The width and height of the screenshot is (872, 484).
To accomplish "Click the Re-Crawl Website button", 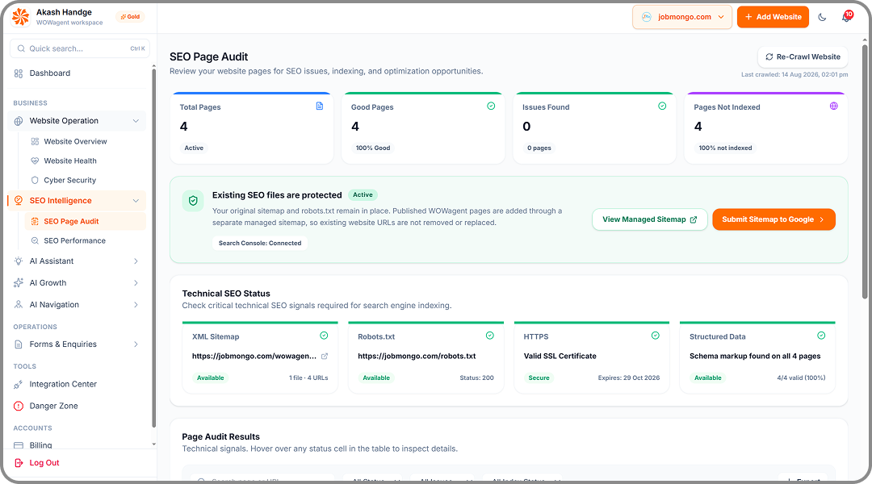I will click(x=803, y=56).
